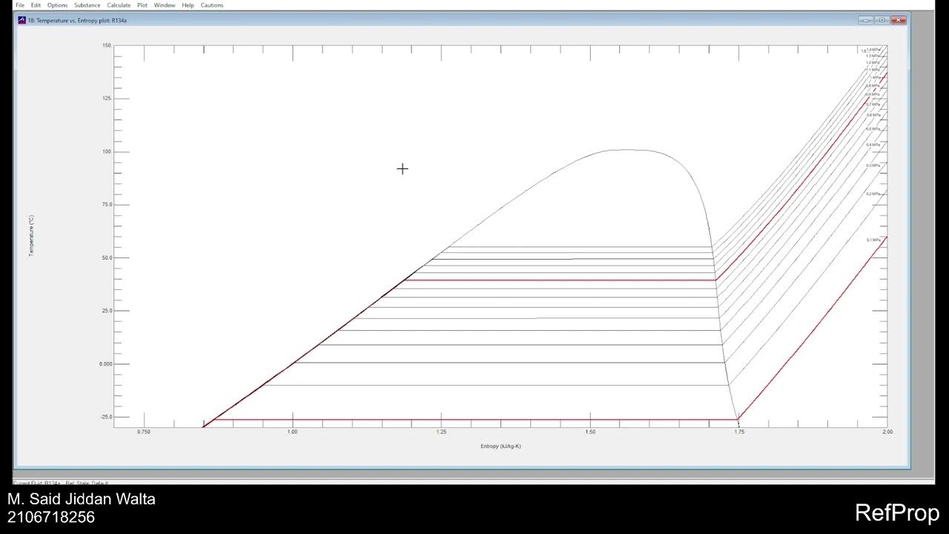Click the 75.0 temperature axis tick label

pos(106,205)
